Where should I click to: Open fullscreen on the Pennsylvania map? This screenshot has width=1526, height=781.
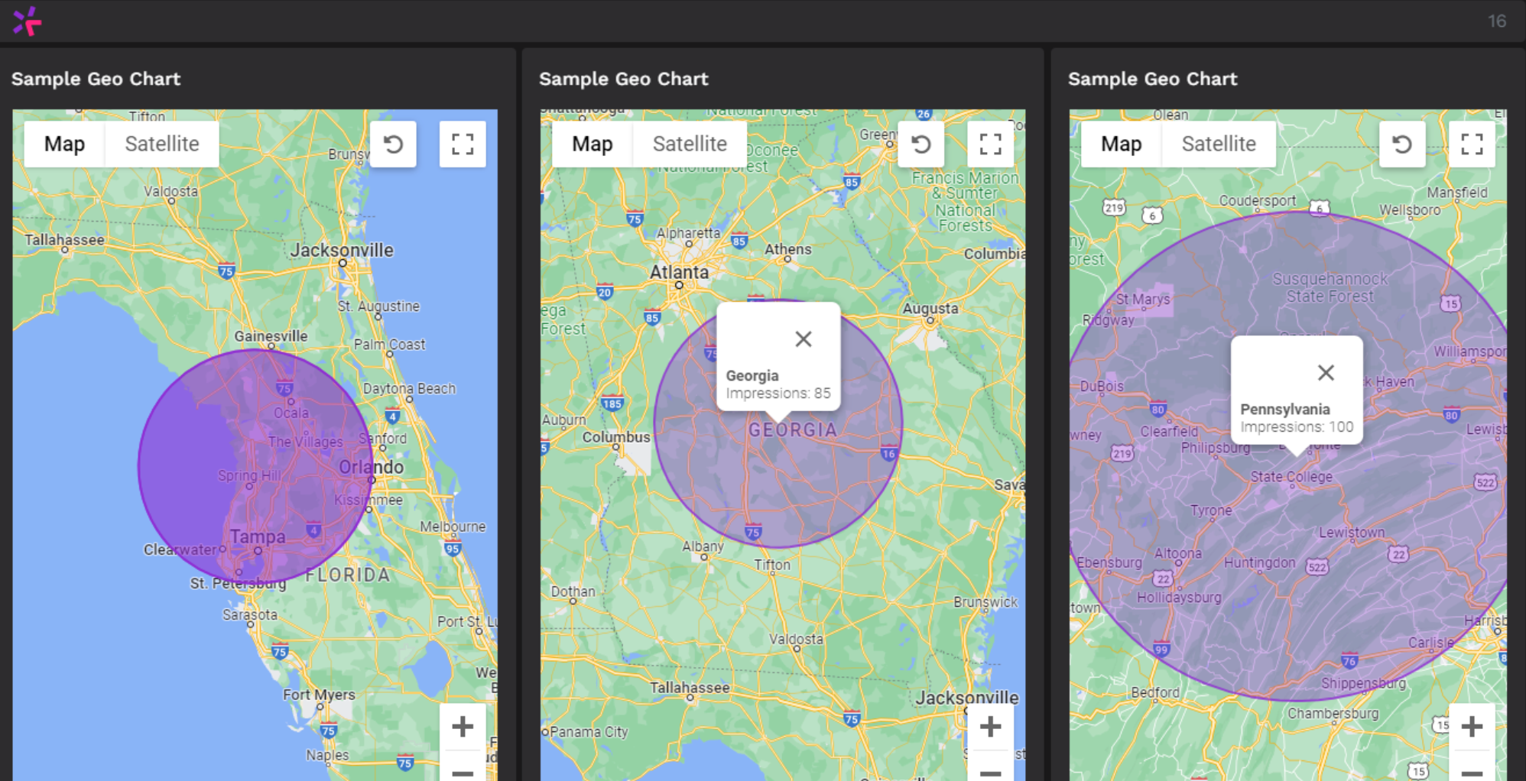(1472, 144)
